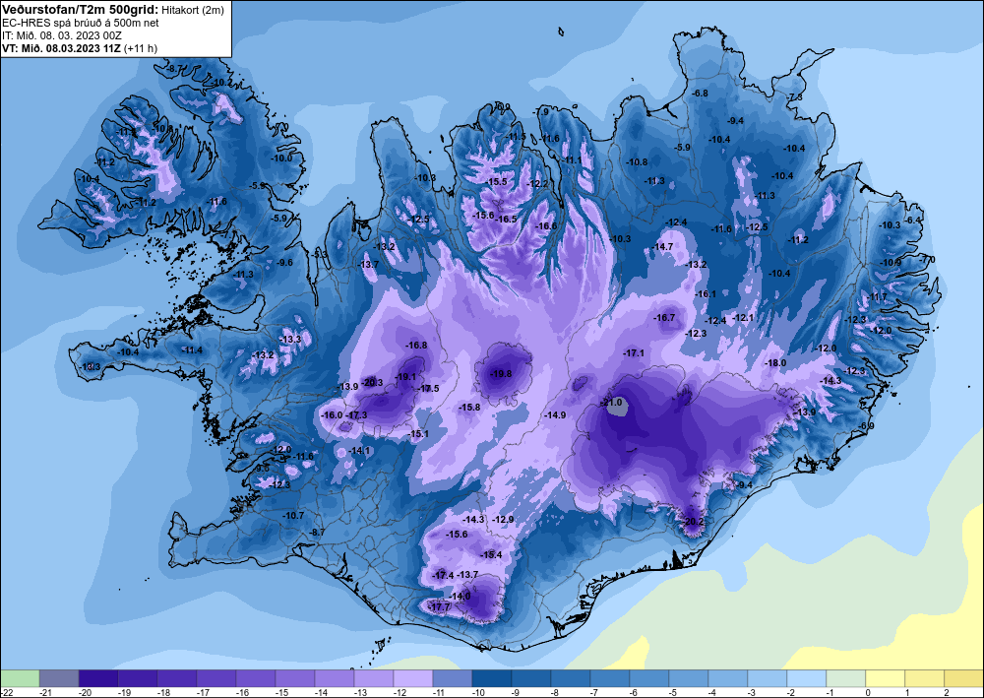Viewport: 984px width, 698px height.
Task: Click the -16.7 temperature label
Action: [664, 318]
